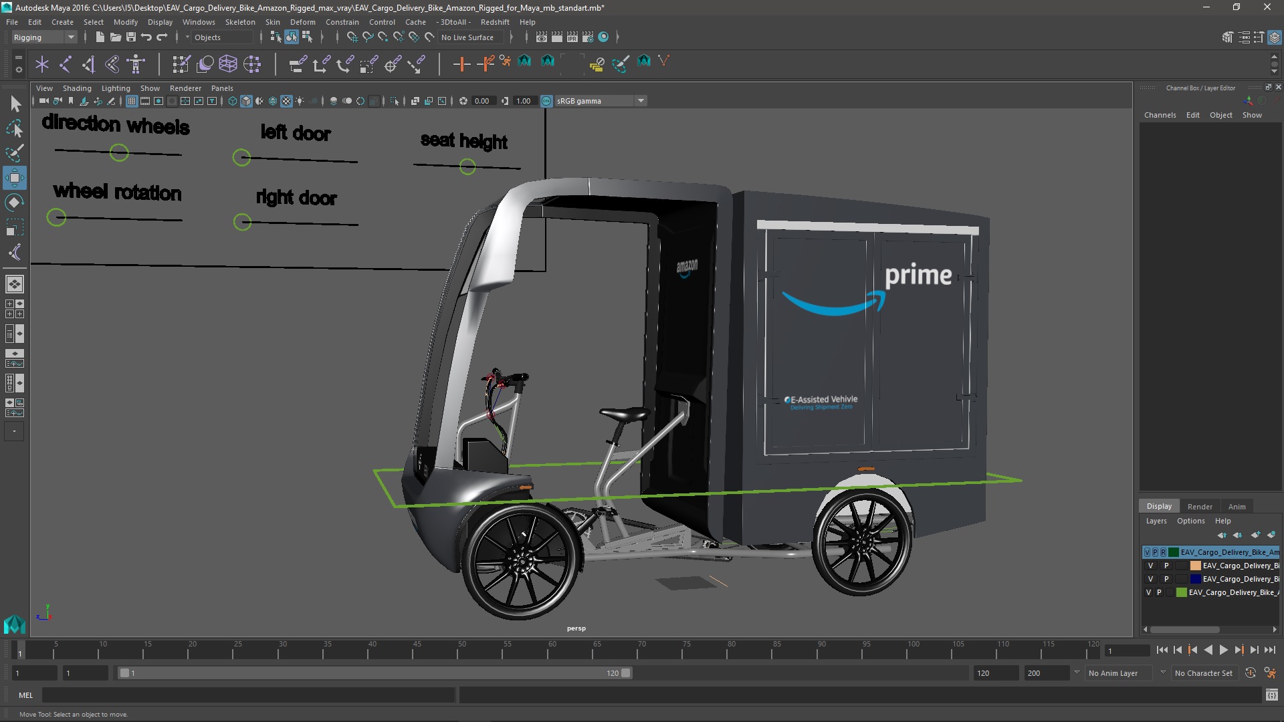The width and height of the screenshot is (1284, 722).
Task: Click the Create Lattice shelf icon
Action: [x=228, y=64]
